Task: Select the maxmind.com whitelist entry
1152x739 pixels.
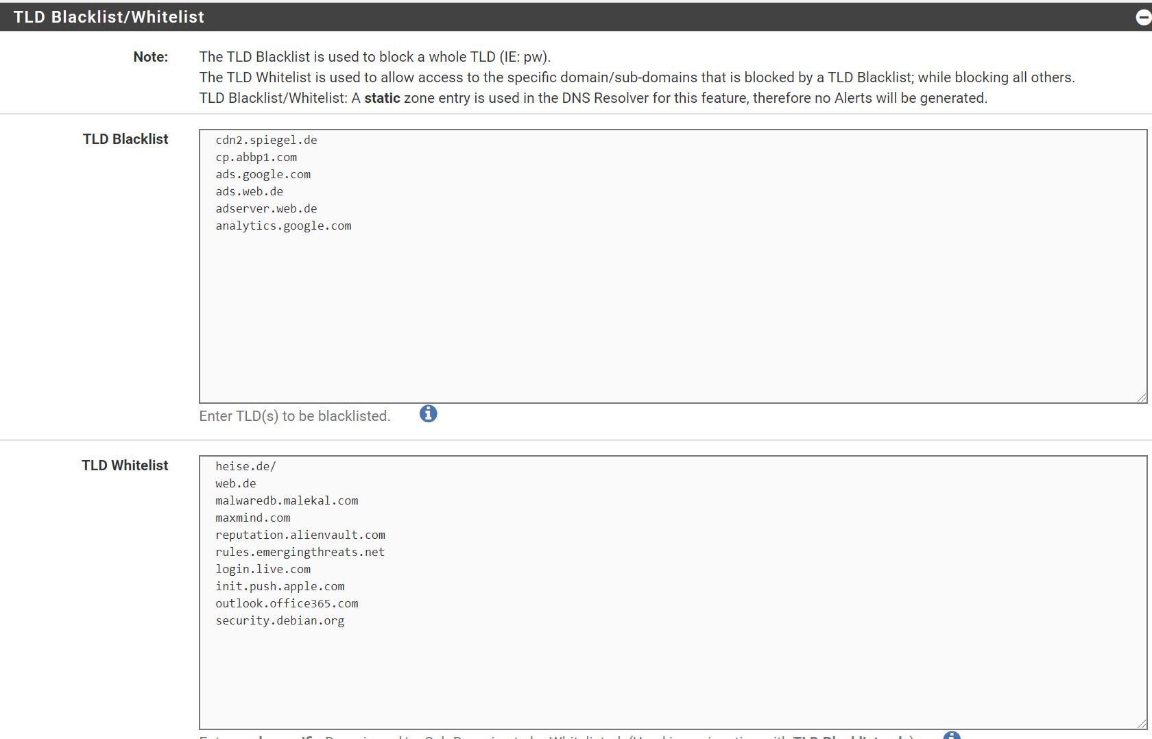Action: [252, 518]
